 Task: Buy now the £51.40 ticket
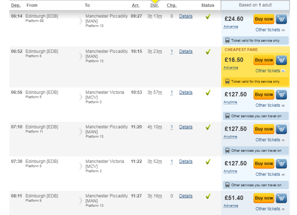point(264,198)
